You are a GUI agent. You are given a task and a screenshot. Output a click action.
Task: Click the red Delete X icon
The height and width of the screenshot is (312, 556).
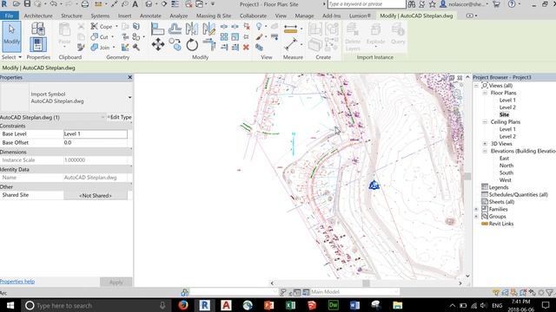coord(246,47)
